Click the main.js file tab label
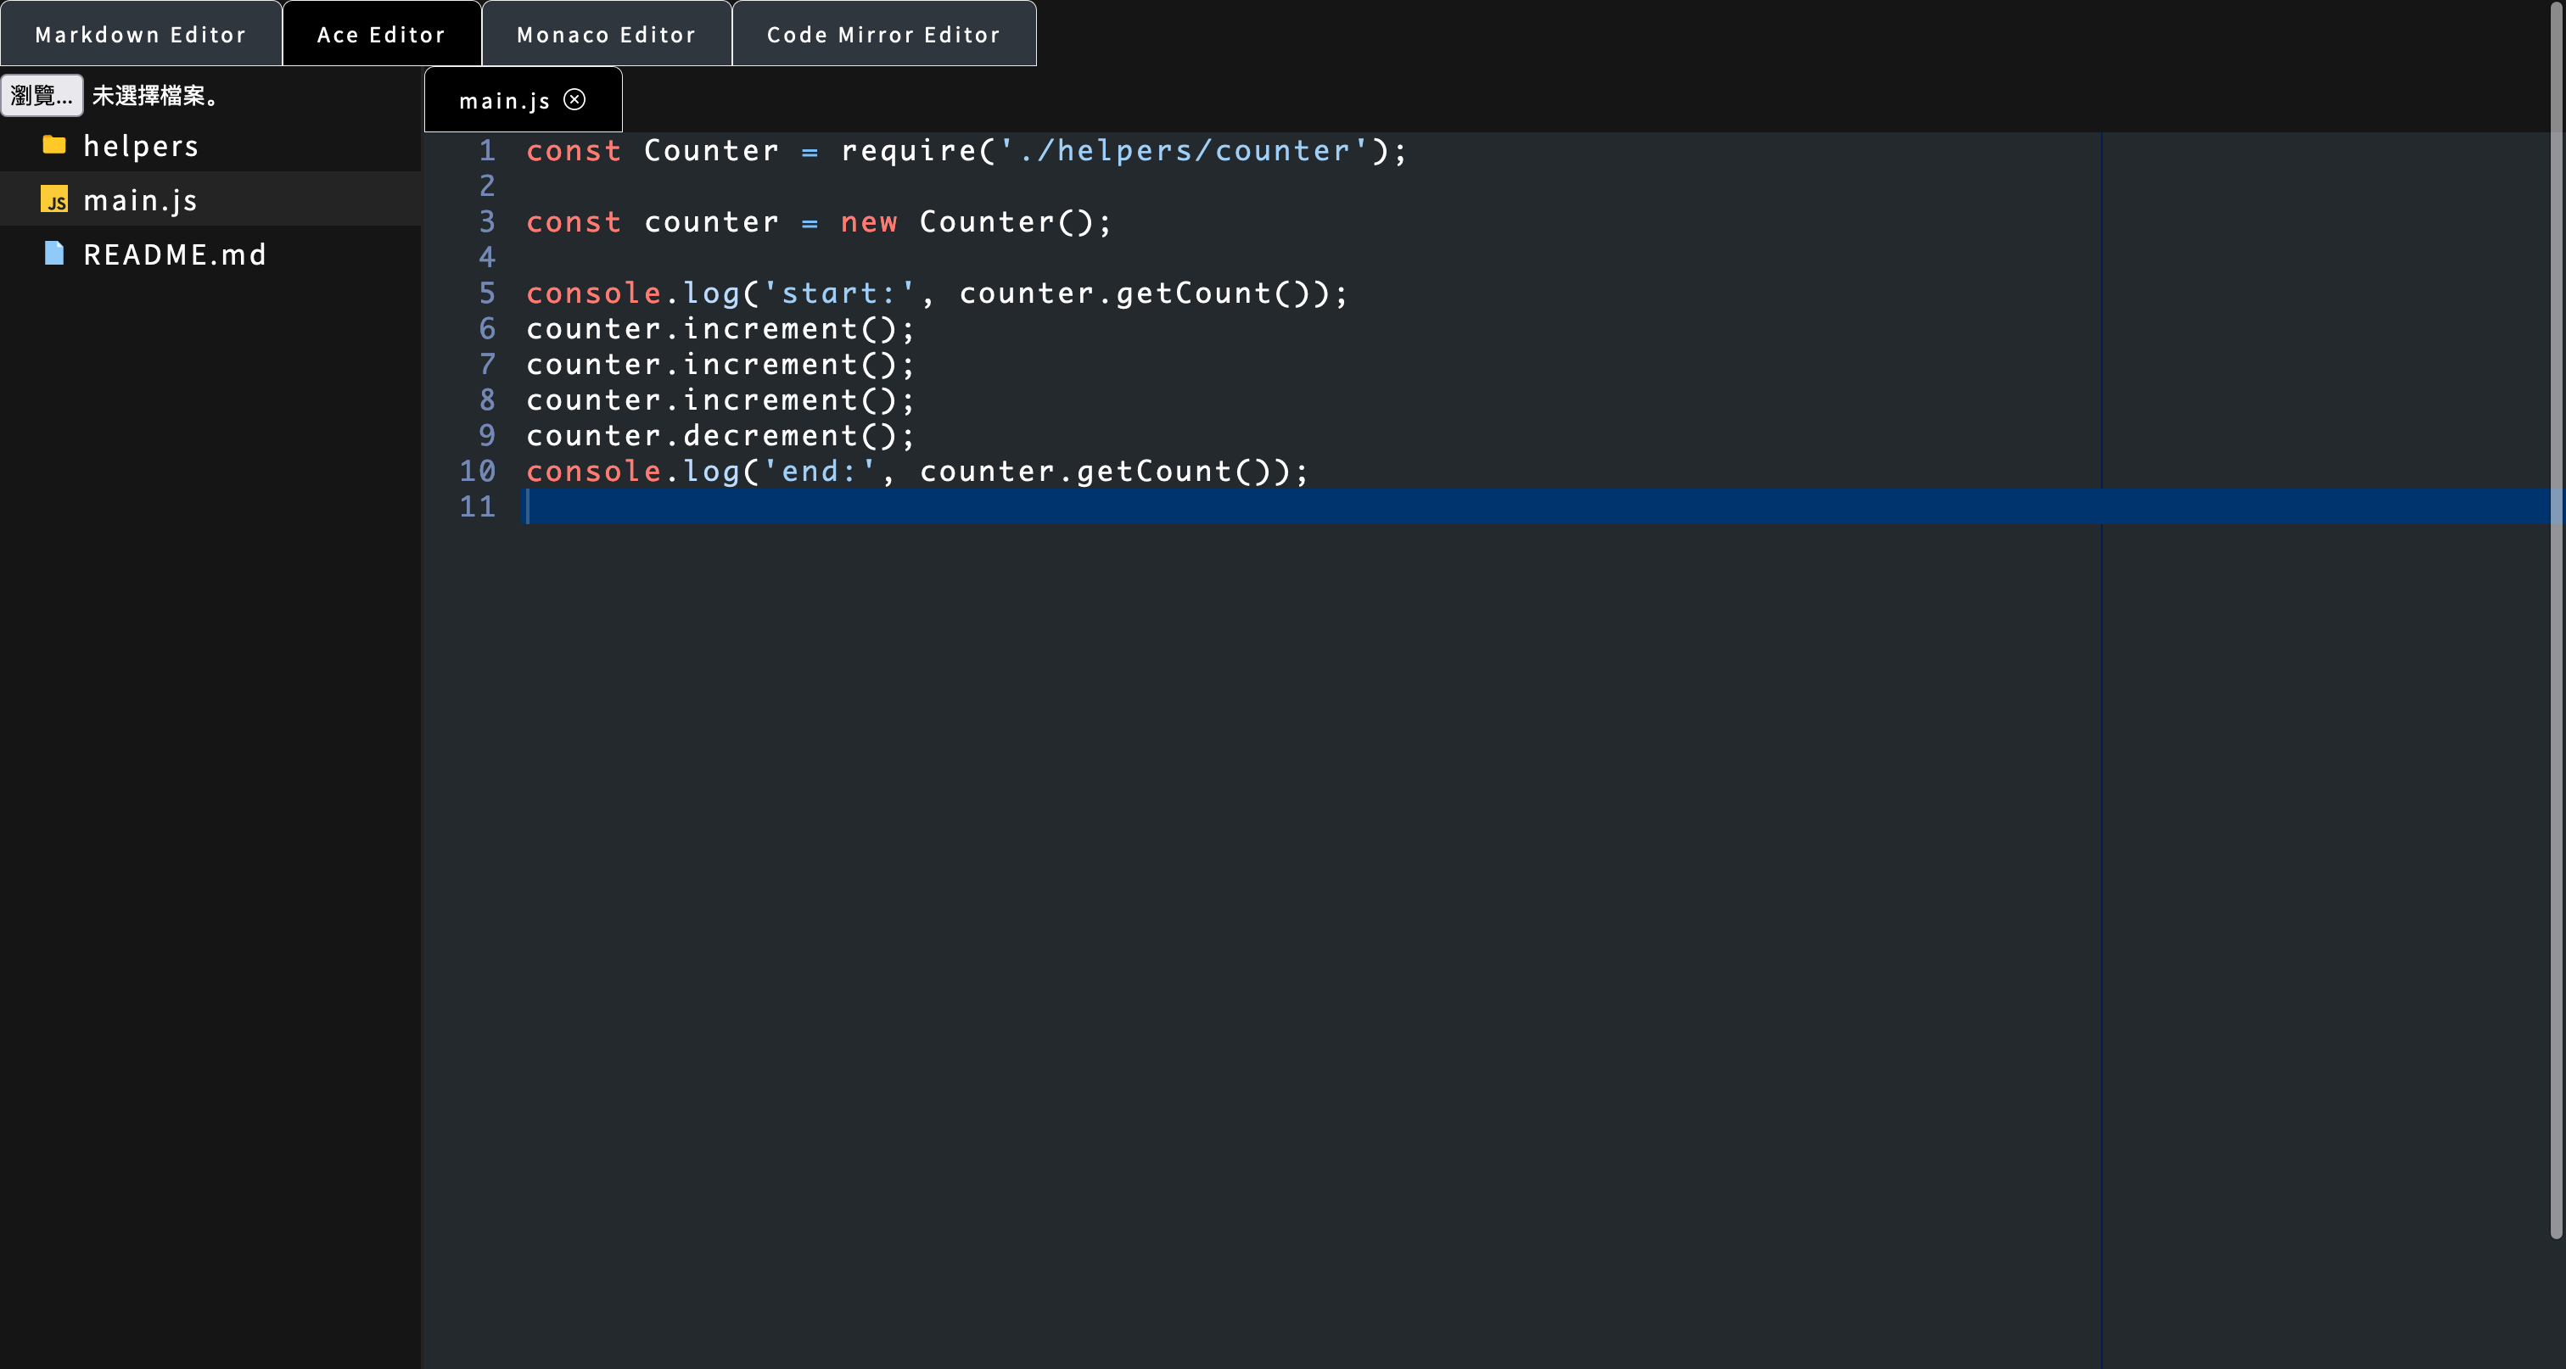 click(504, 101)
